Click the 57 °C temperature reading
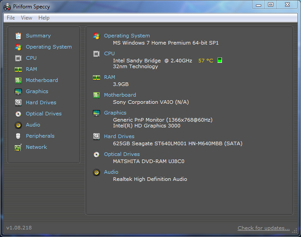This screenshot has width=301, height=237. [205, 61]
